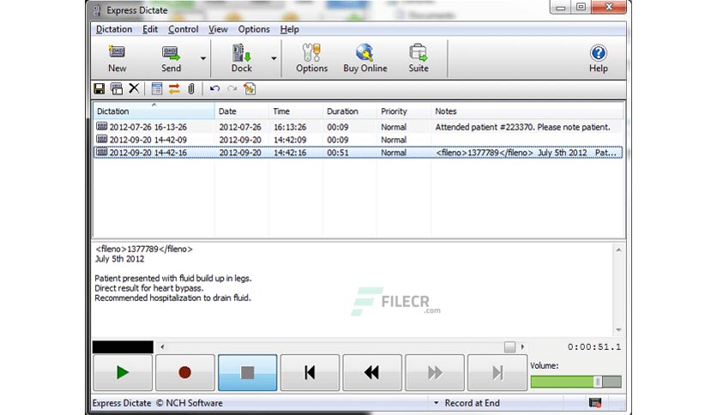Open the Edit menu
The width and height of the screenshot is (717, 415).
tap(150, 29)
